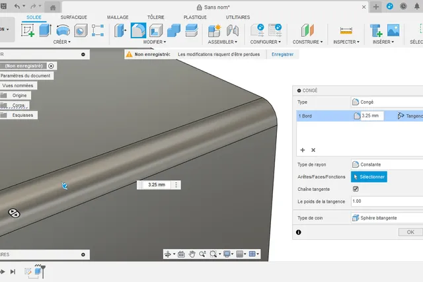Viewport: 423px width, 282px height.
Task: Click the OK button in the Congé dialog
Action: (x=410, y=232)
